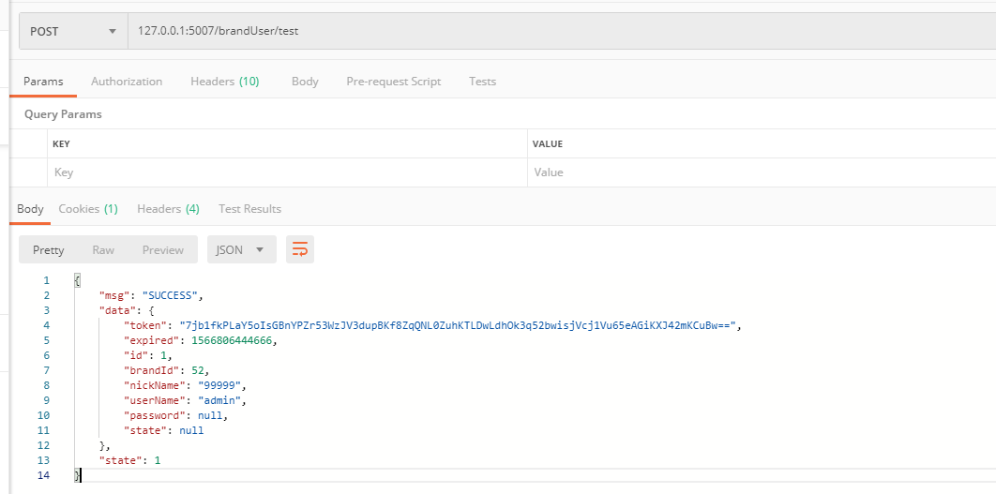Toggle the wrap lines icon
The image size is (996, 494).
[x=300, y=249]
